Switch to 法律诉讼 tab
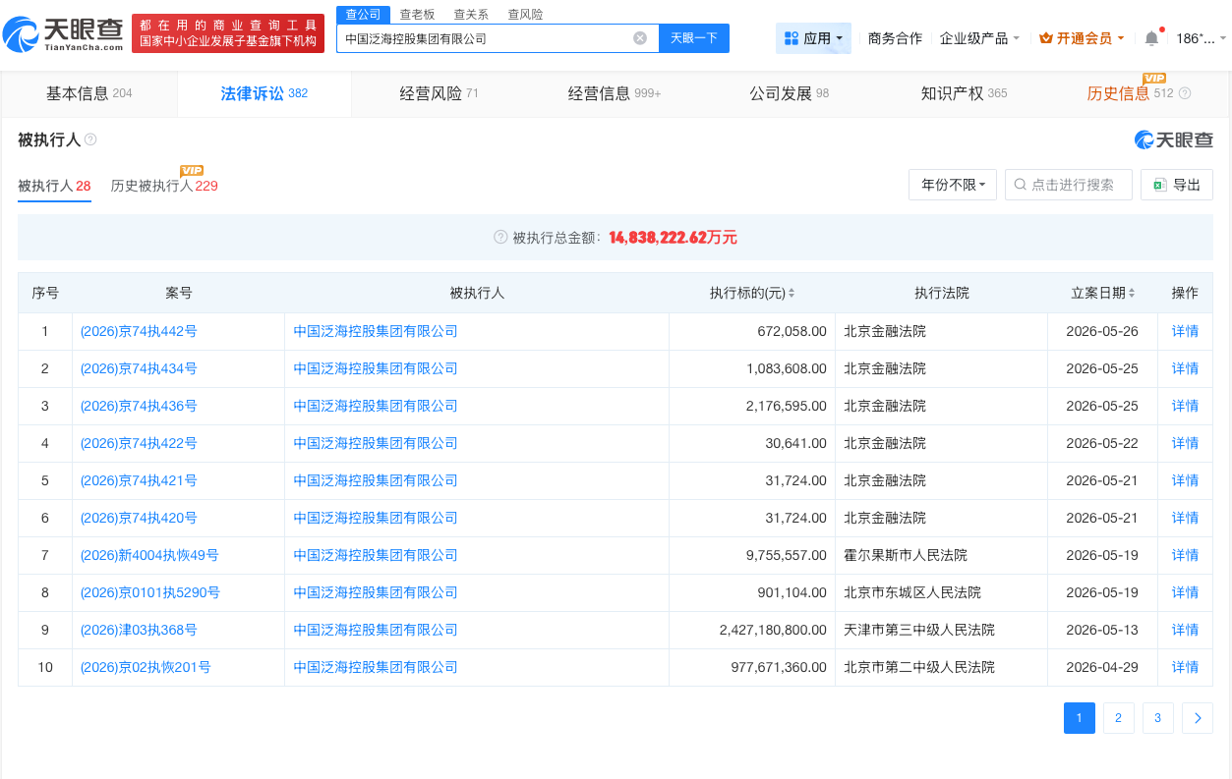Viewport: 1232px width, 779px height. pos(264,93)
